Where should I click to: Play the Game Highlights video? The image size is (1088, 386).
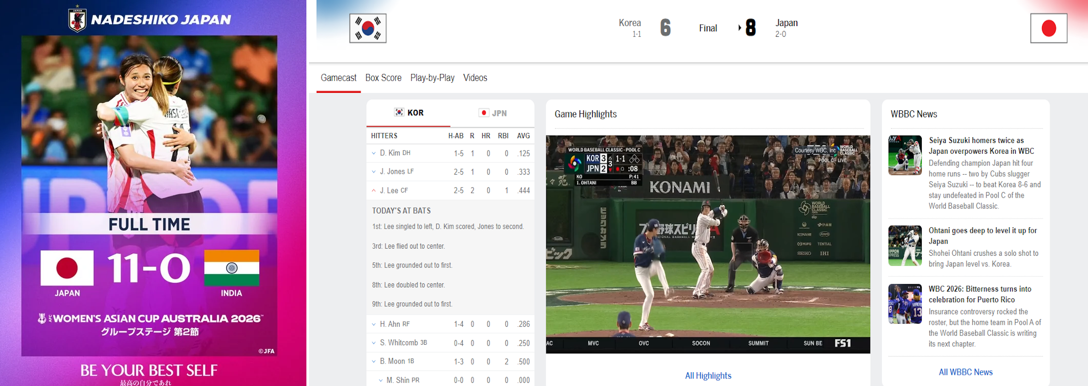tap(708, 244)
